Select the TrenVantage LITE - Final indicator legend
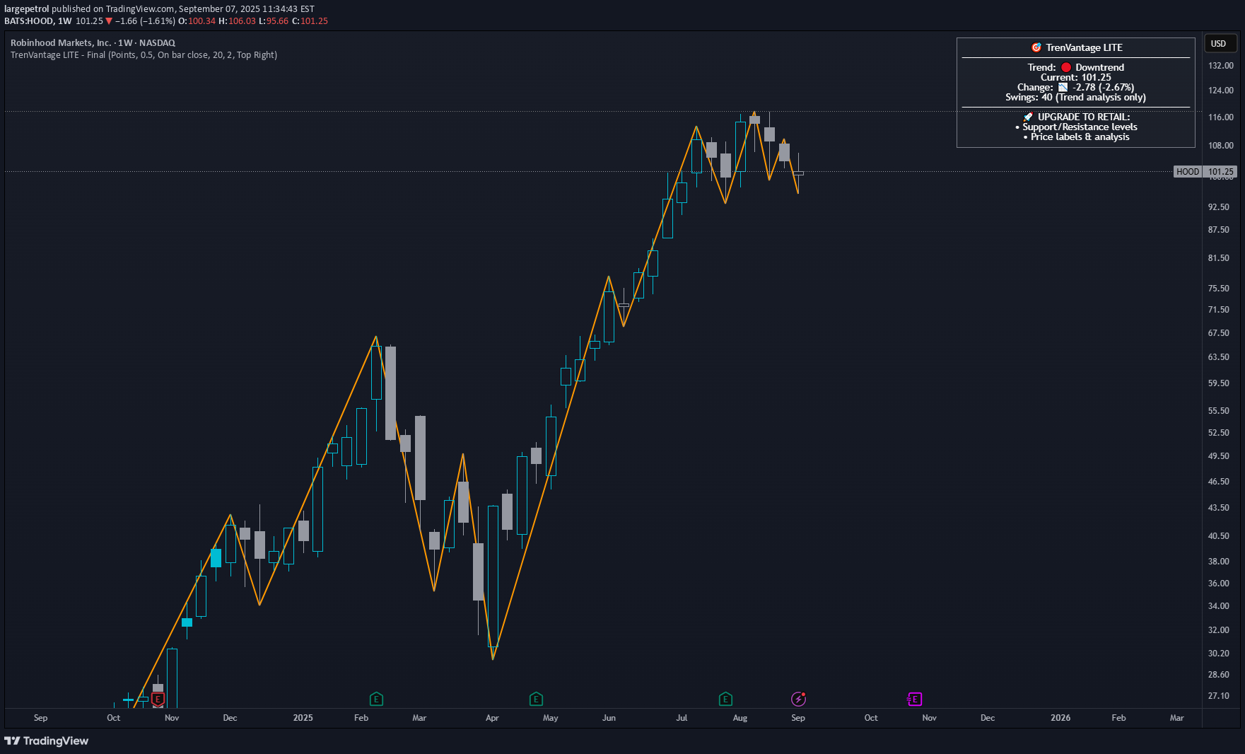This screenshot has width=1245, height=754. [x=144, y=55]
